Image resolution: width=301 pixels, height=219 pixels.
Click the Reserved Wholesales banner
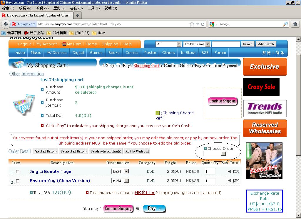[x=265, y=128]
